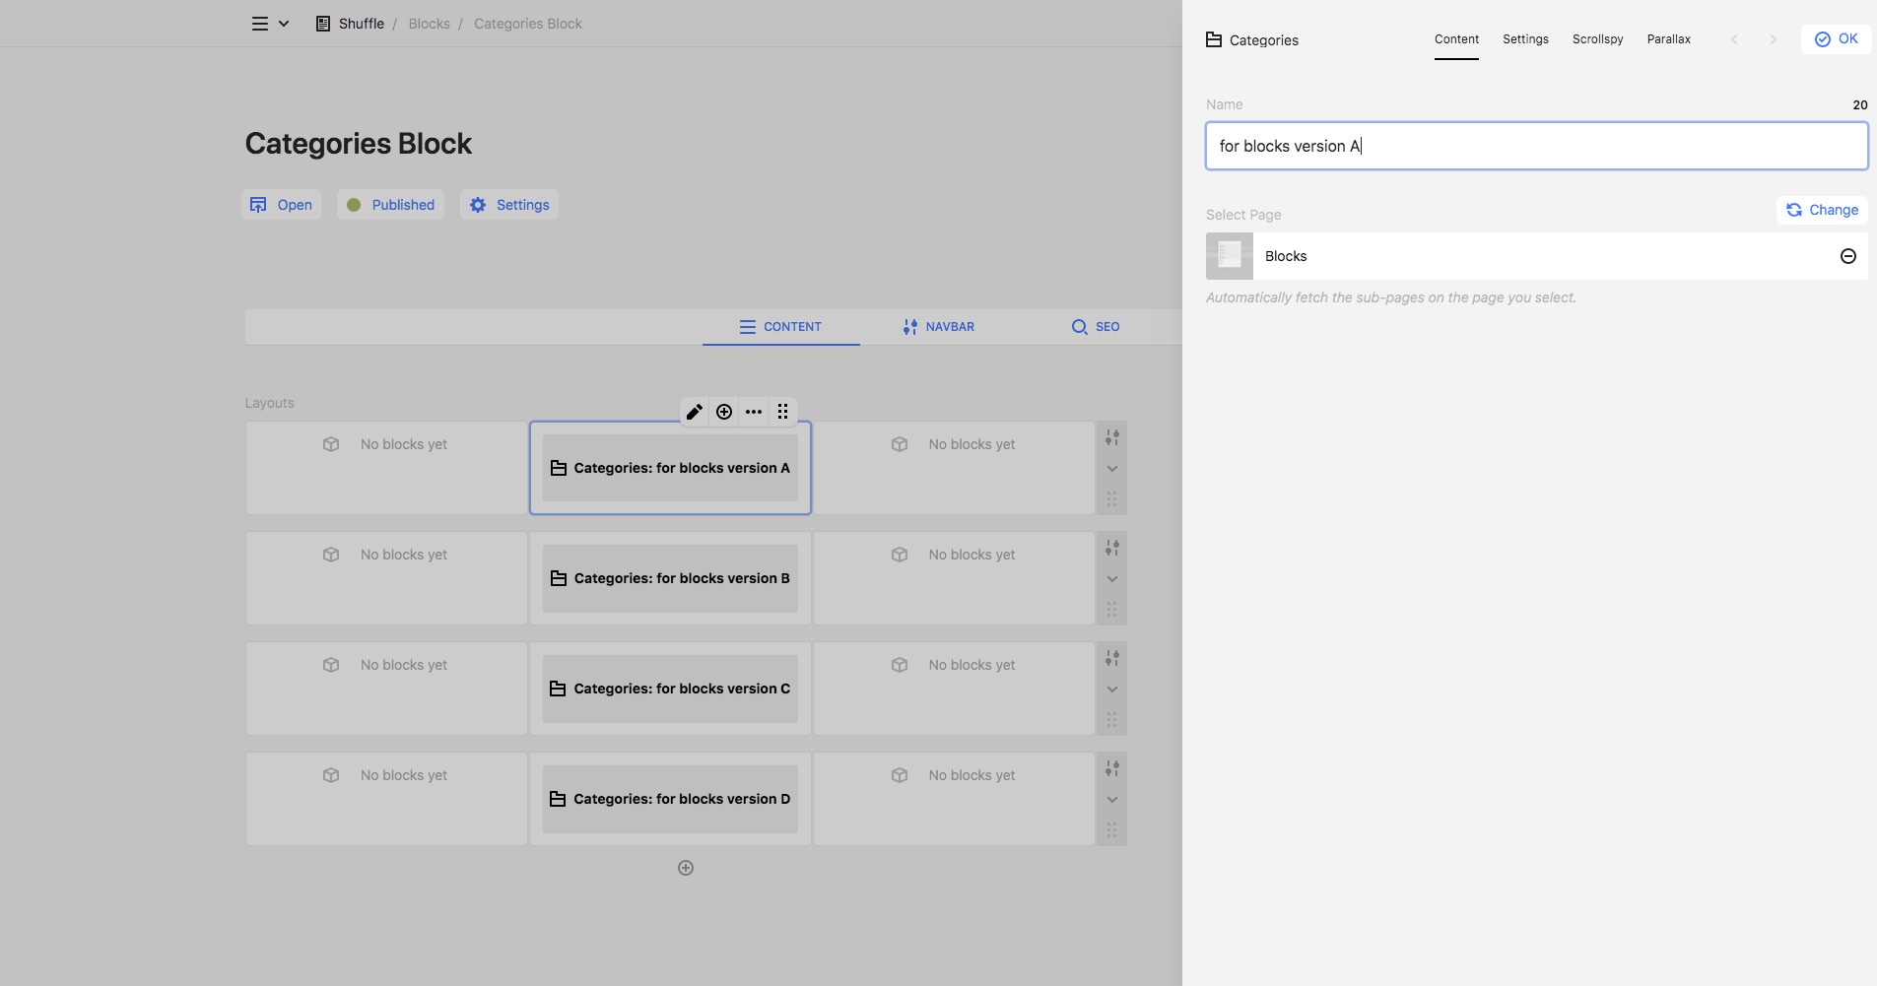This screenshot has width=1877, height=986.
Task: Click the Change button for Select Page
Action: point(1822,210)
